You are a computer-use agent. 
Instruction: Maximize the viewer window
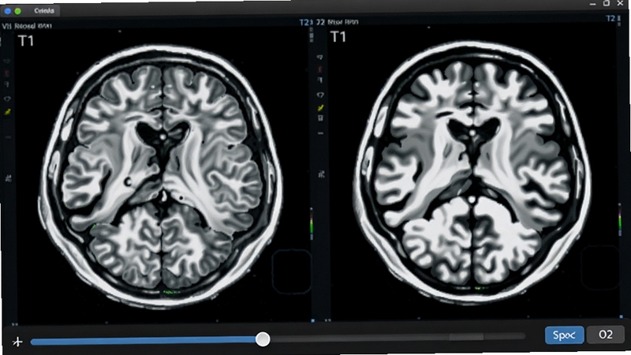pyautogui.click(x=607, y=3)
